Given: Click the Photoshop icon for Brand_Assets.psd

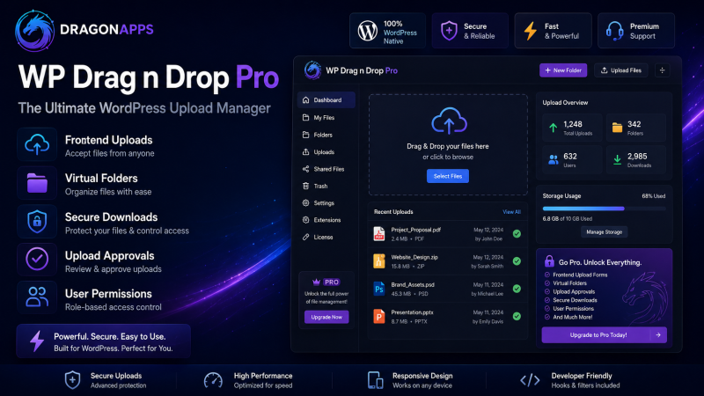Looking at the screenshot, I should click(x=379, y=289).
